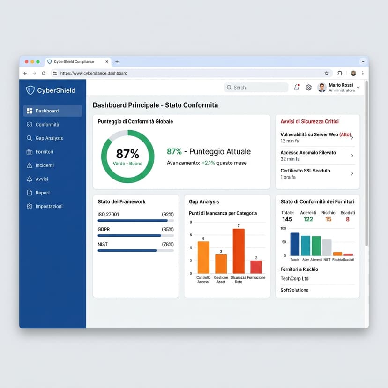This screenshot has height=388, width=388.
Task: Click the Rischio count 15
Action: 328,219
